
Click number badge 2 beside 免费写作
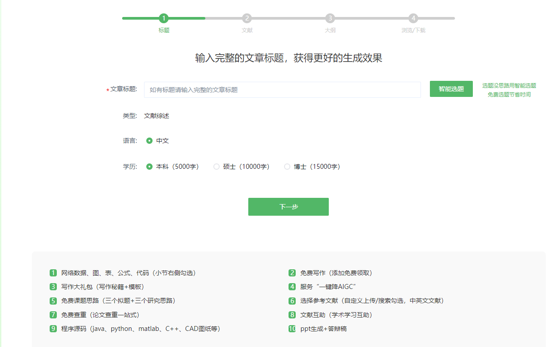pos(292,273)
